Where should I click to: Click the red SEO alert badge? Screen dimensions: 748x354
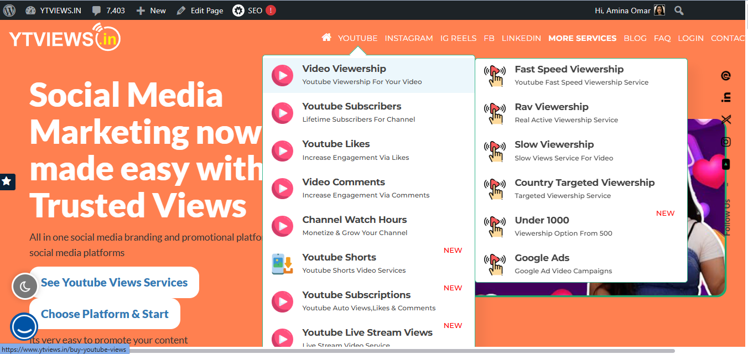click(271, 10)
